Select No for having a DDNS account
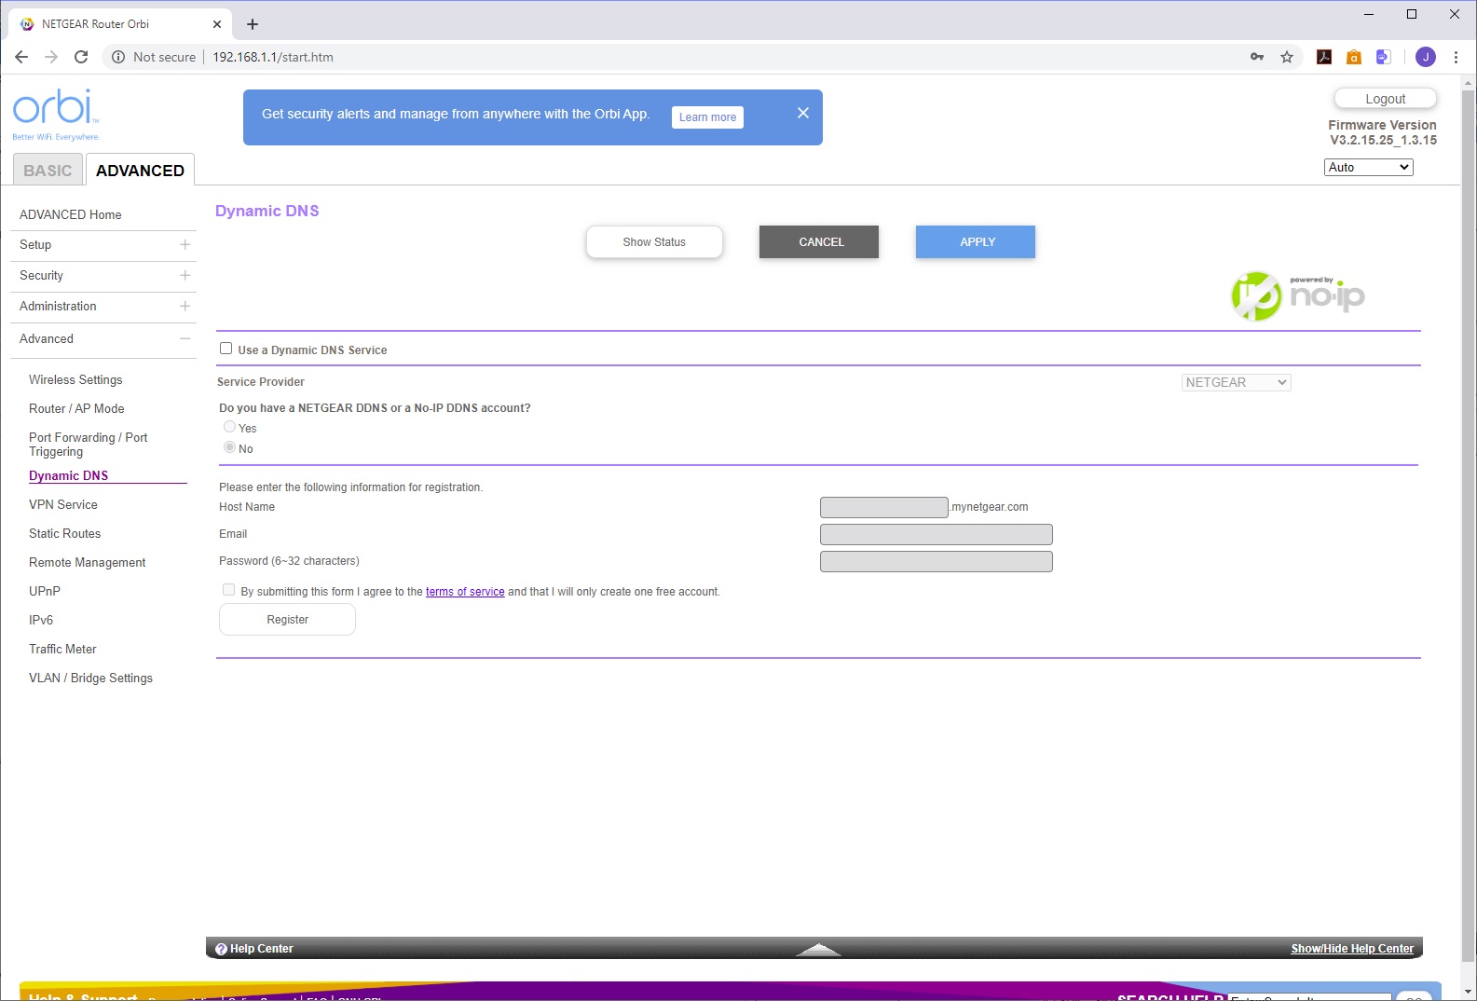 tap(229, 447)
